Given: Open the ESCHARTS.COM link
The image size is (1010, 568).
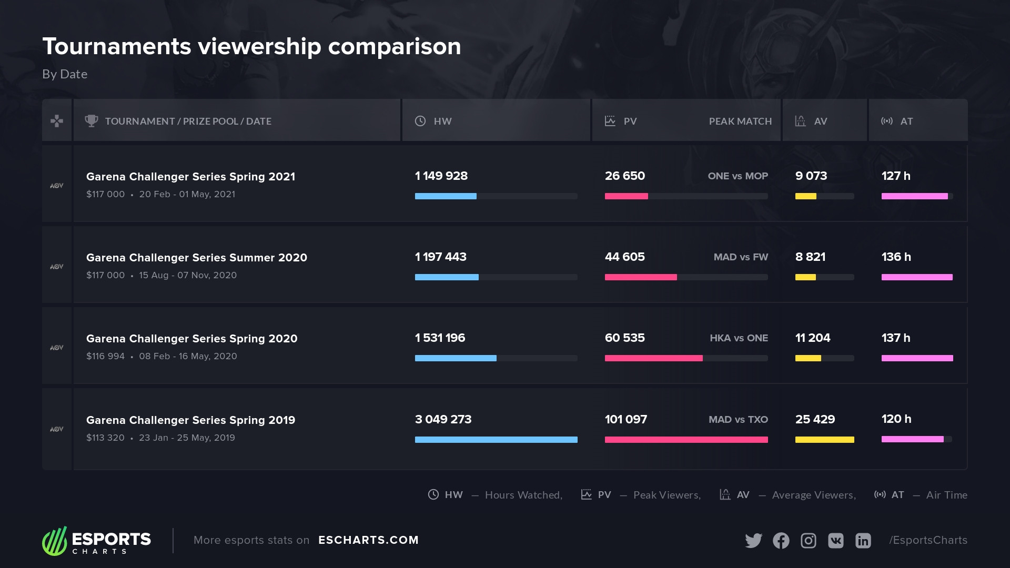Looking at the screenshot, I should (368, 540).
